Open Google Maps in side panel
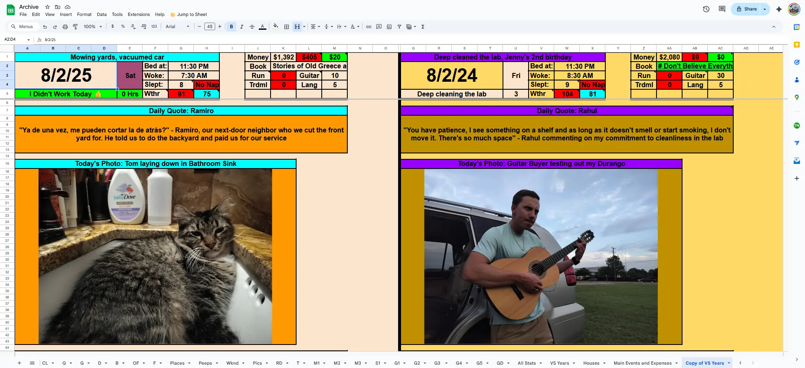The image size is (805, 368). tap(797, 97)
